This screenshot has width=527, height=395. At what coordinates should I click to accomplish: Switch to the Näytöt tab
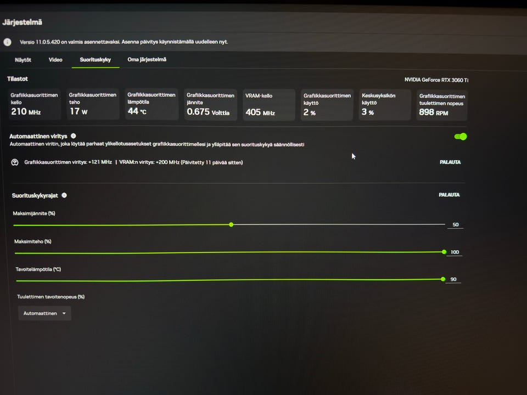pyautogui.click(x=23, y=60)
